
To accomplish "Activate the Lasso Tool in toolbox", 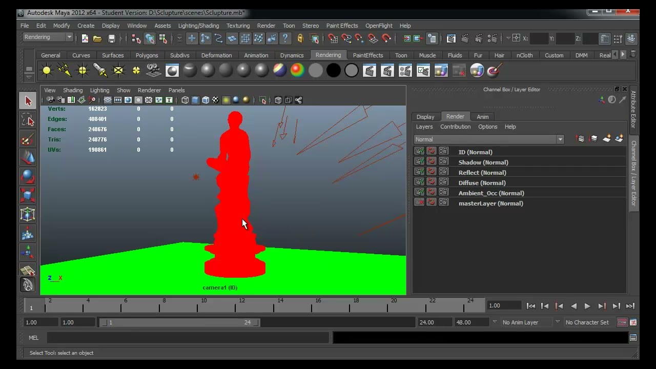I will coord(28,120).
